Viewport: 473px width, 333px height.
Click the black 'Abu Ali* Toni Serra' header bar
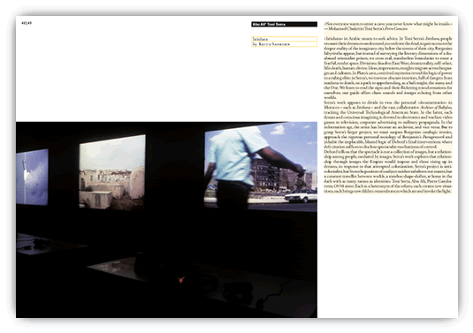[284, 24]
